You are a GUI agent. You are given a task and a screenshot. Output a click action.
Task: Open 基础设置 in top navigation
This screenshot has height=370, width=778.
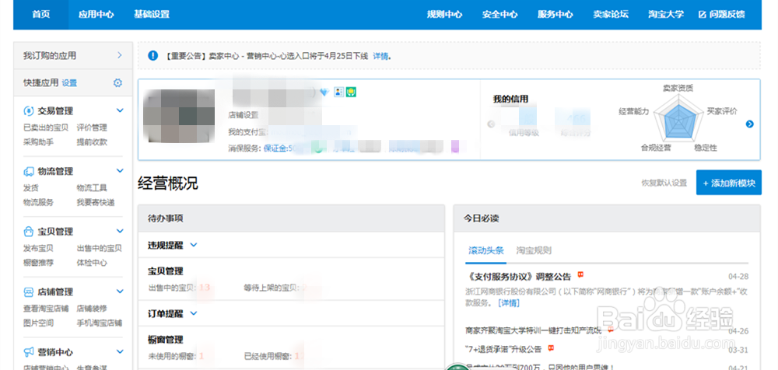click(x=152, y=15)
